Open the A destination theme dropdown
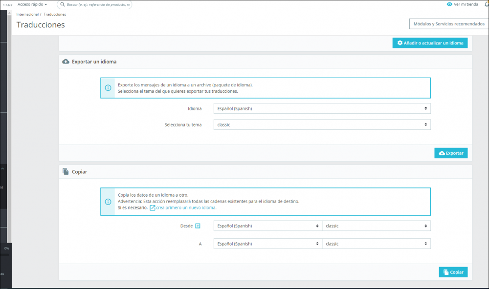The height and width of the screenshot is (289, 489). point(376,244)
